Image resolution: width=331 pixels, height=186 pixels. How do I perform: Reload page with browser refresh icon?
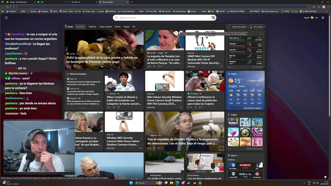pos(7,7)
